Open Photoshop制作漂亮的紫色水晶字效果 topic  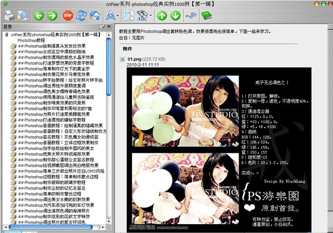tap(56, 57)
